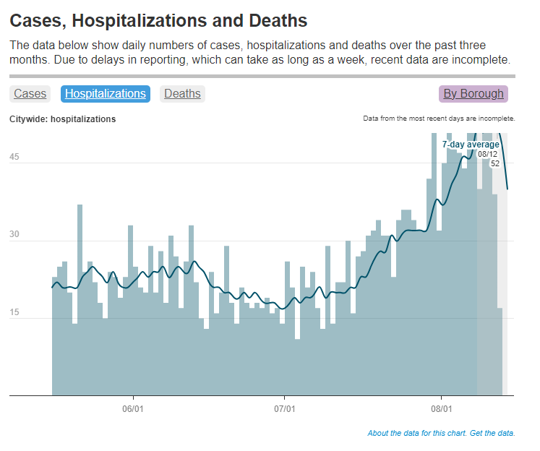Click the 08/12 date in the tooltip
Image resolution: width=540 pixels, height=451 pixels.
488,154
